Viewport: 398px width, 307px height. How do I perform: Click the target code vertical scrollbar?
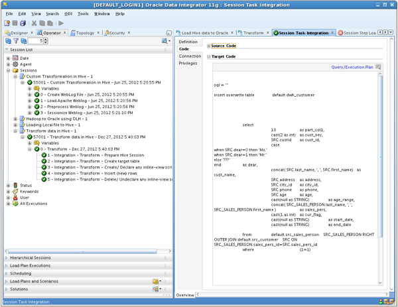pyautogui.click(x=380, y=156)
